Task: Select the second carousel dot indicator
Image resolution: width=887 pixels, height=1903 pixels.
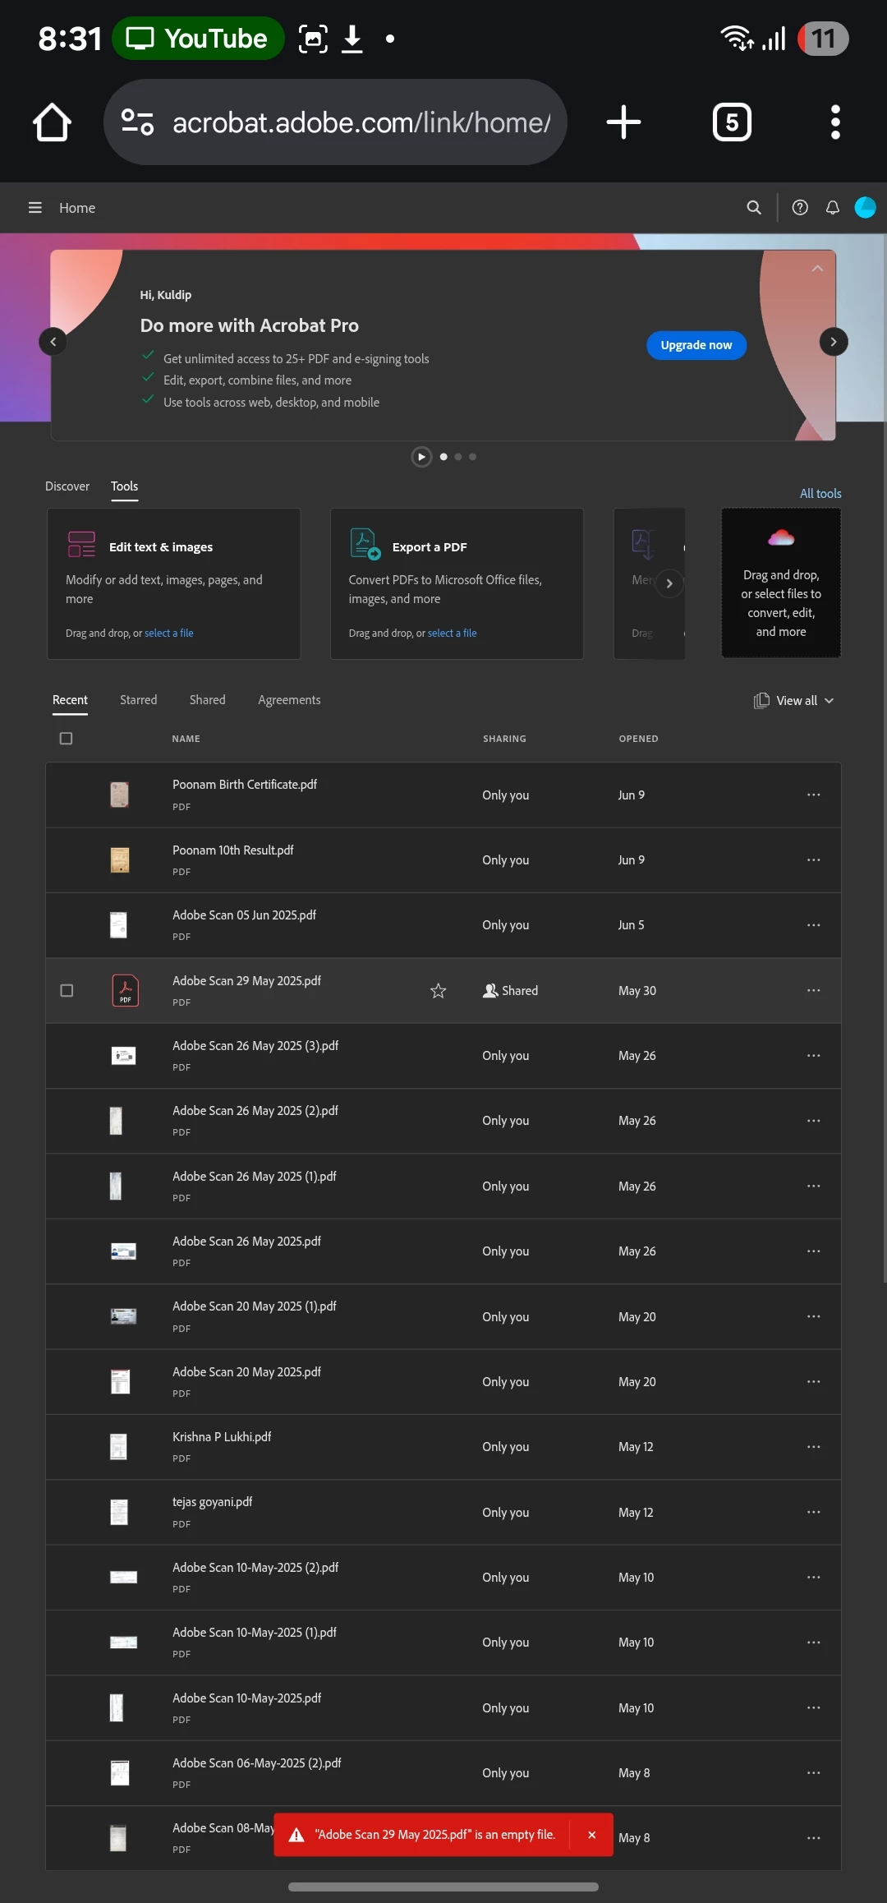Action: (x=458, y=457)
